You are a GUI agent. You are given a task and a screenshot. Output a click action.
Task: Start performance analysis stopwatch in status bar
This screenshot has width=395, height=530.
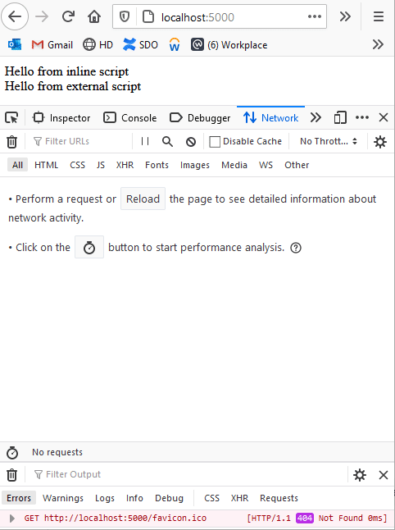click(x=12, y=453)
